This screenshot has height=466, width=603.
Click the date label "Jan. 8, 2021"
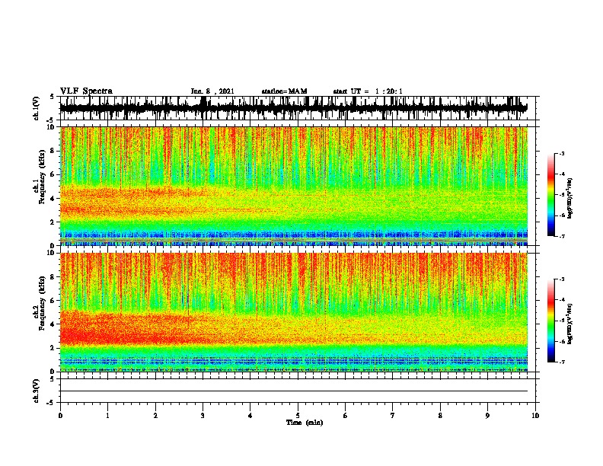(212, 91)
